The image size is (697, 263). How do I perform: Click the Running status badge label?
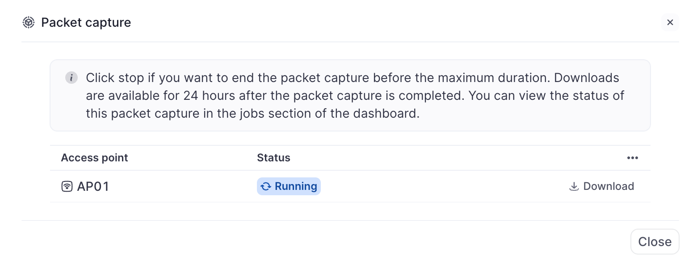coord(296,186)
